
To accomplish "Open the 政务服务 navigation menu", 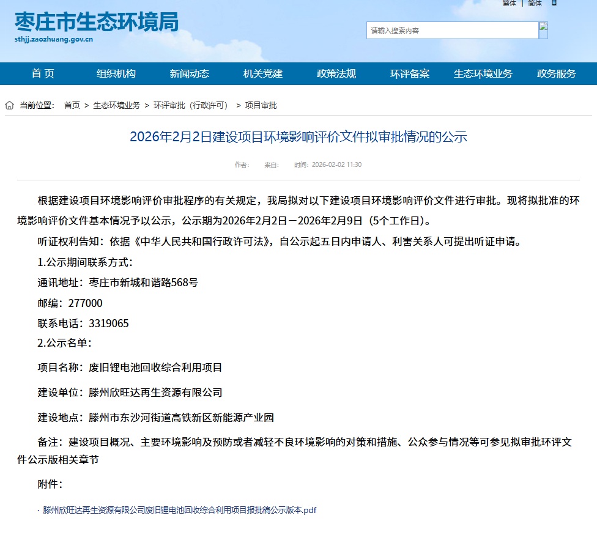I will pyautogui.click(x=557, y=73).
